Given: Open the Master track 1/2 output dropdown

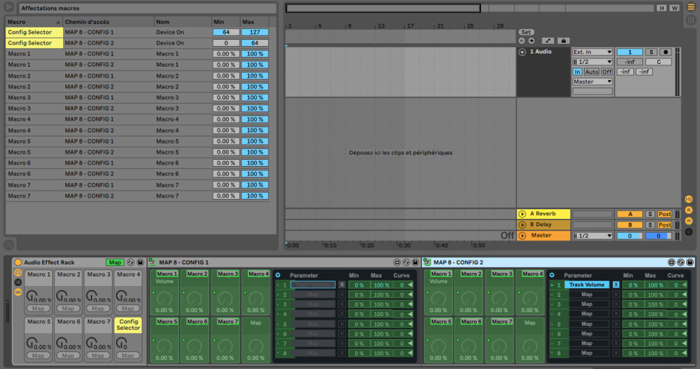Looking at the screenshot, I should [x=592, y=235].
